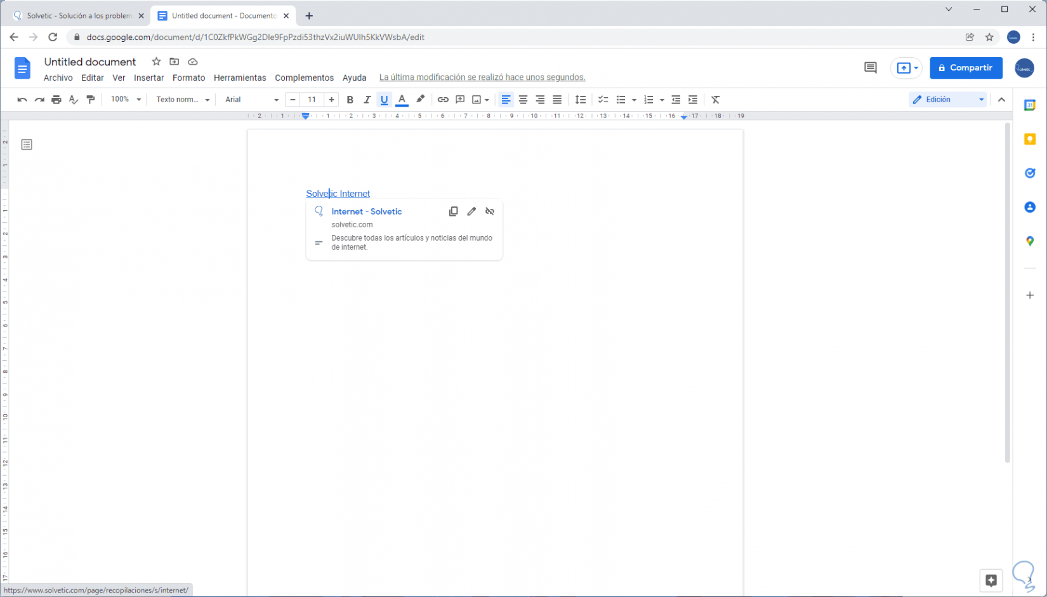Viewport: 1047px width, 597px height.
Task: Activate the paint format tool
Action: pyautogui.click(x=91, y=100)
